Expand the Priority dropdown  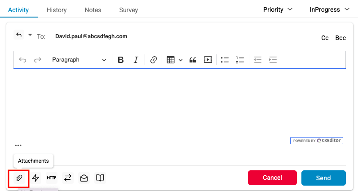click(x=278, y=9)
